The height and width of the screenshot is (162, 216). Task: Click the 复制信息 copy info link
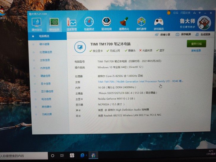(x=196, y=50)
